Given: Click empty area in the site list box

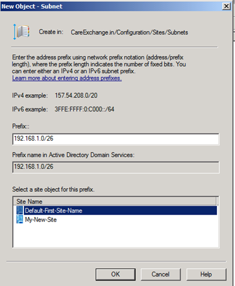Looking at the screenshot, I should point(116,236).
